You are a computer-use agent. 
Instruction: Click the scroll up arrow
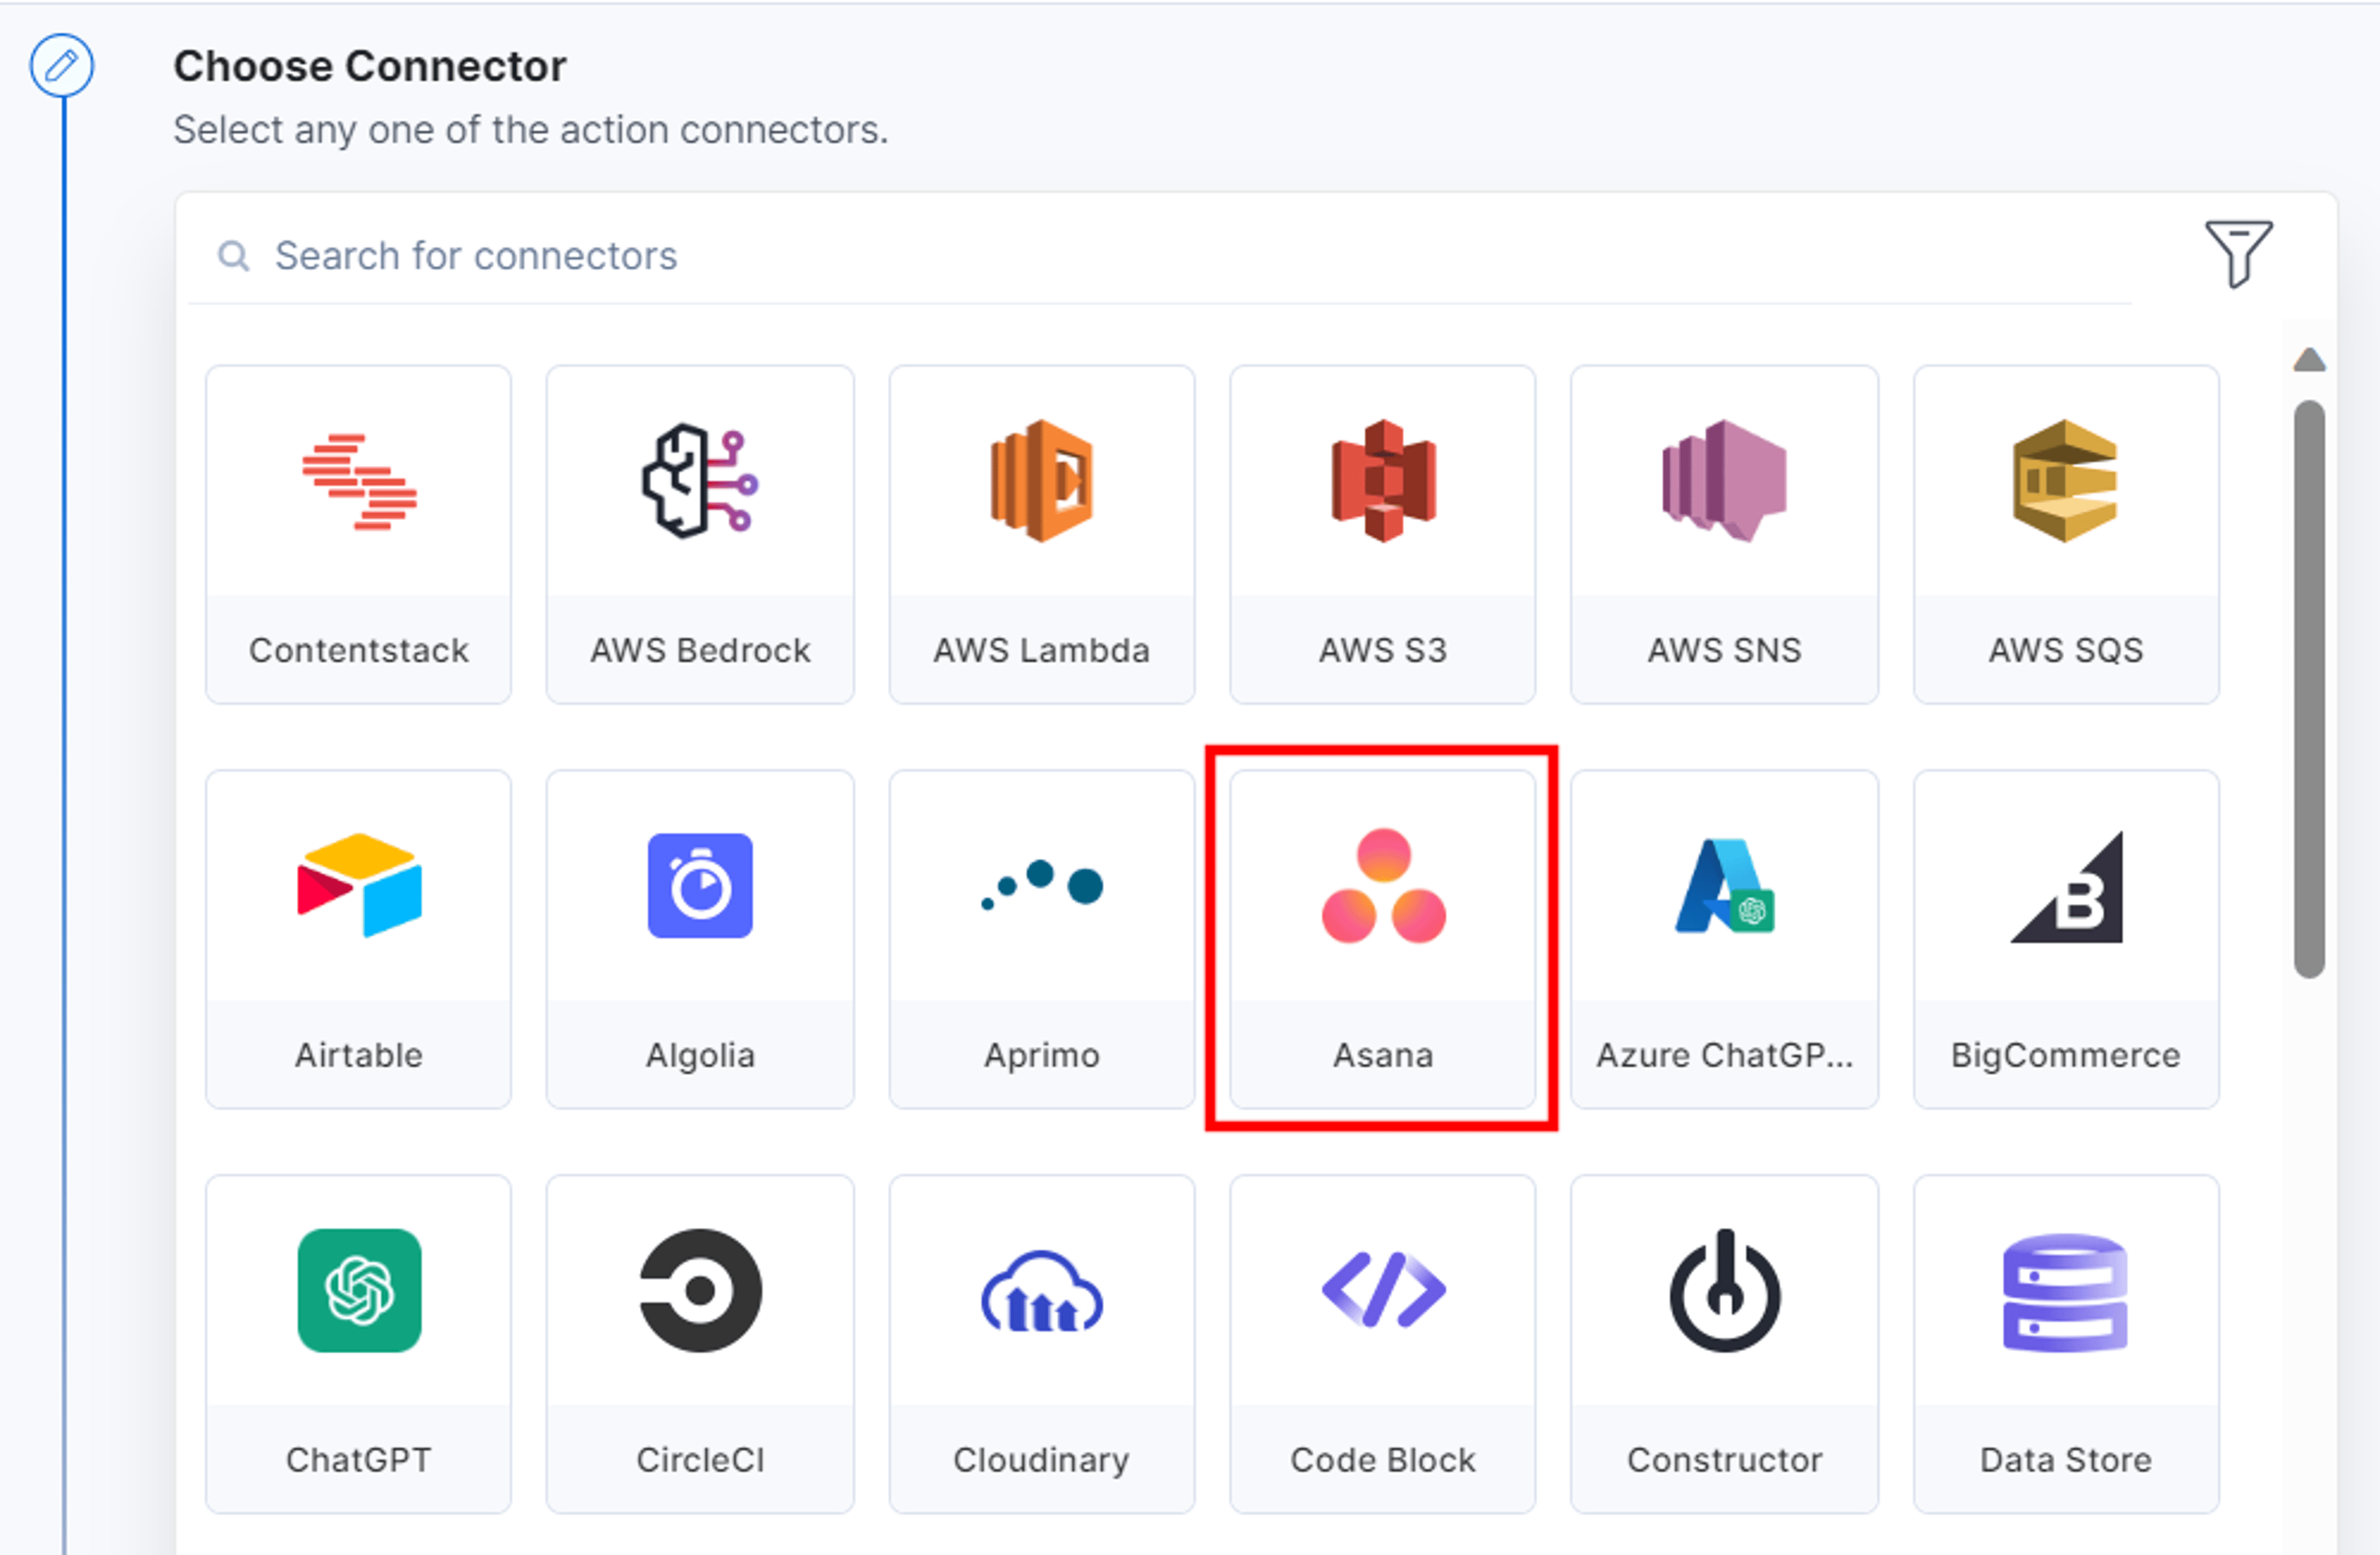2309,360
